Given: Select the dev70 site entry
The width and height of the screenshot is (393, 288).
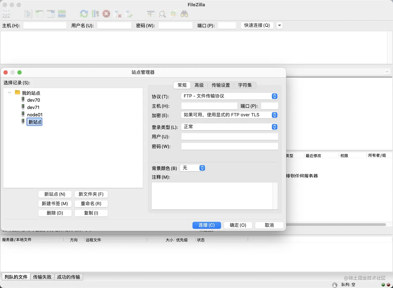Looking at the screenshot, I should (34, 100).
